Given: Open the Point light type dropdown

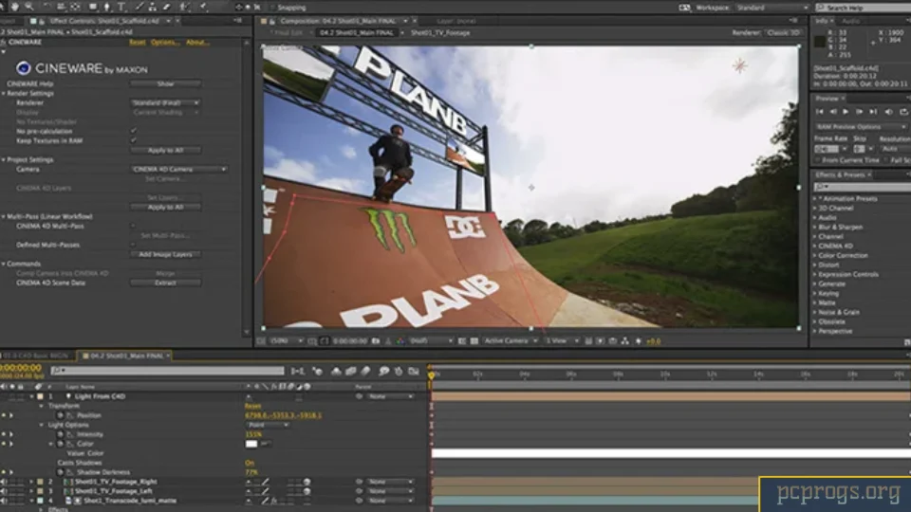Looking at the screenshot, I should [x=268, y=425].
